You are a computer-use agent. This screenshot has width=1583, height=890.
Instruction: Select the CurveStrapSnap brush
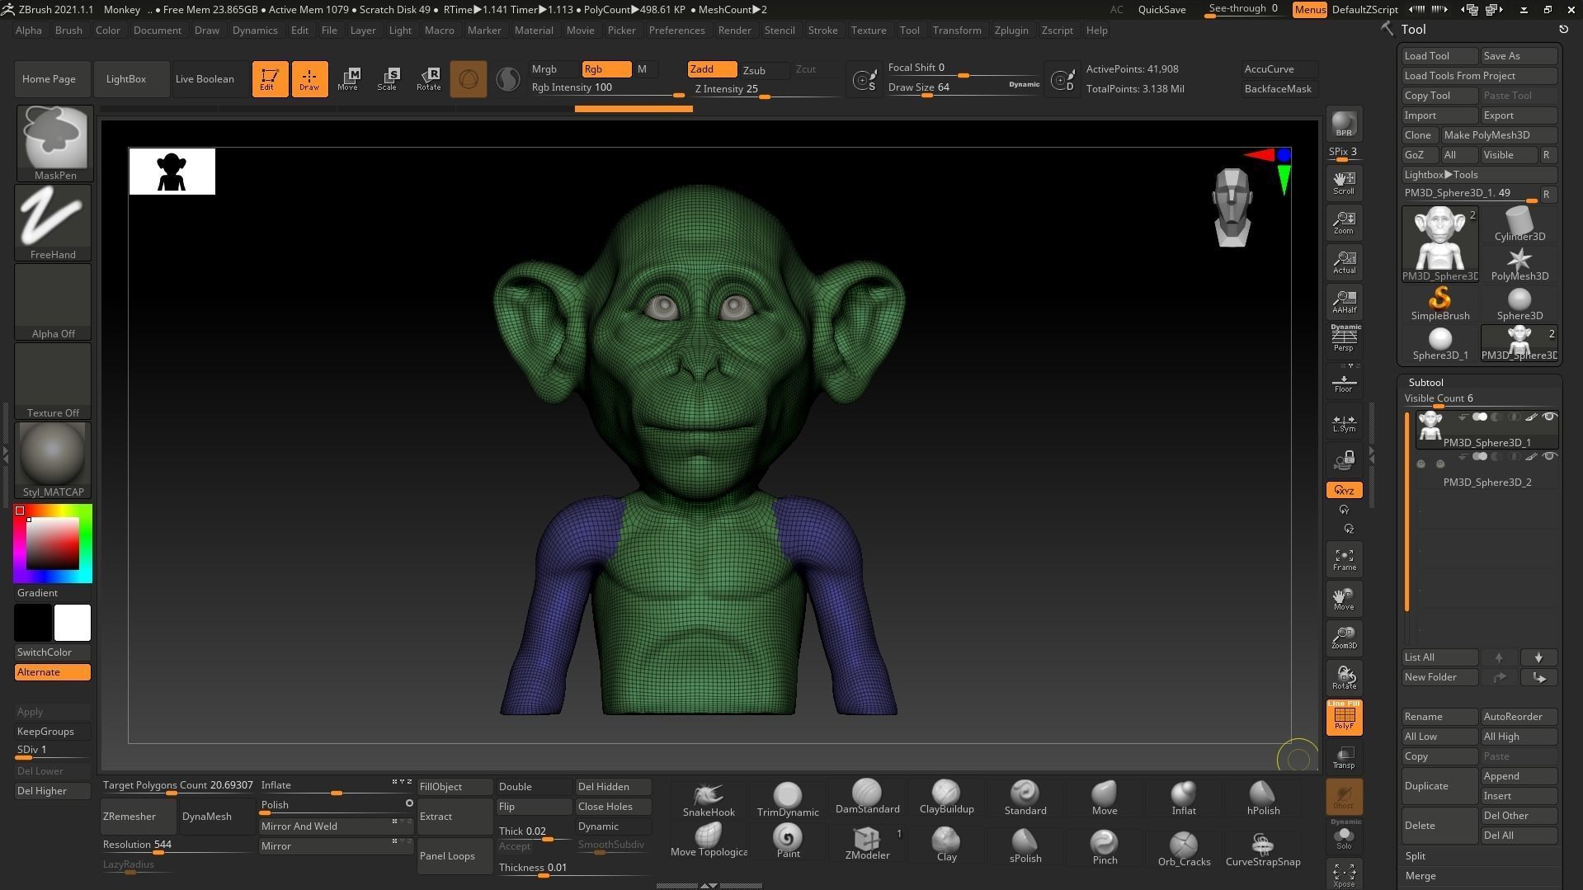pyautogui.click(x=1263, y=849)
